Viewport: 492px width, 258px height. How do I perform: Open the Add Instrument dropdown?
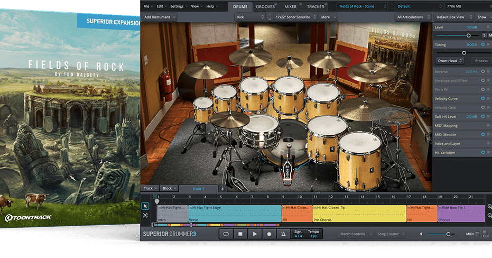[x=160, y=17]
